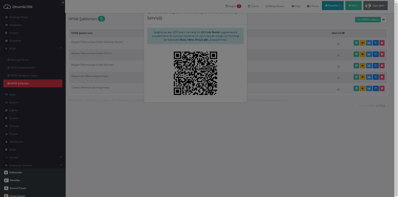Preview the Ürün survey with eye icon
The image size is (398, 197).
(362, 54)
